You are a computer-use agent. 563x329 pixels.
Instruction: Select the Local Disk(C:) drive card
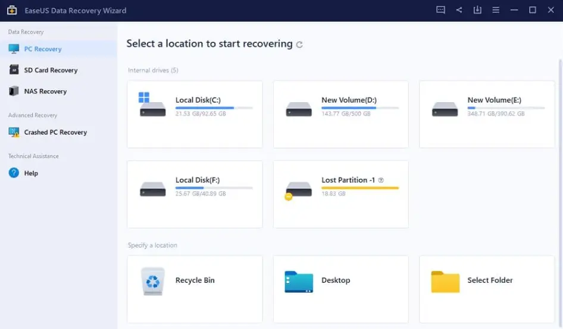[195, 114]
